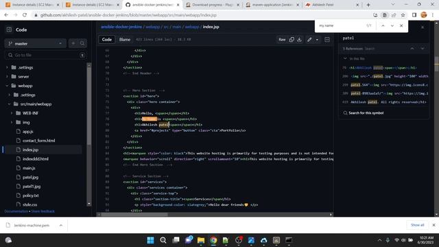The image size is (439, 247).
Task: Switch to the Code view tab
Action: tap(107, 40)
